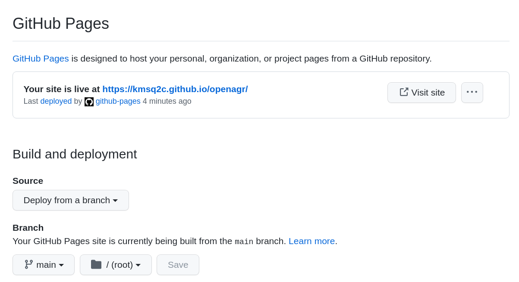Click the git branch icon on main button

point(29,264)
